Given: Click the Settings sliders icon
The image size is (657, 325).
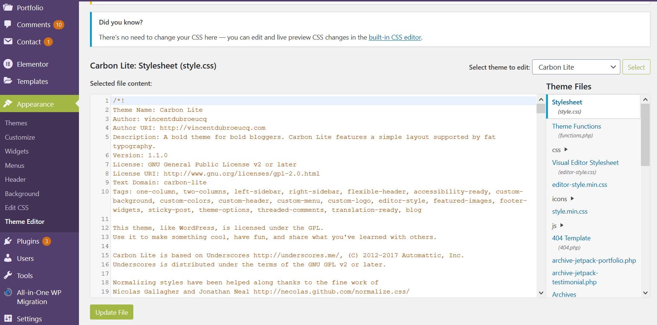Looking at the screenshot, I should coord(8,318).
